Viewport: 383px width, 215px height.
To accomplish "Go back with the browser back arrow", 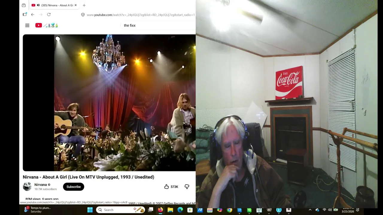I will click(33, 14).
